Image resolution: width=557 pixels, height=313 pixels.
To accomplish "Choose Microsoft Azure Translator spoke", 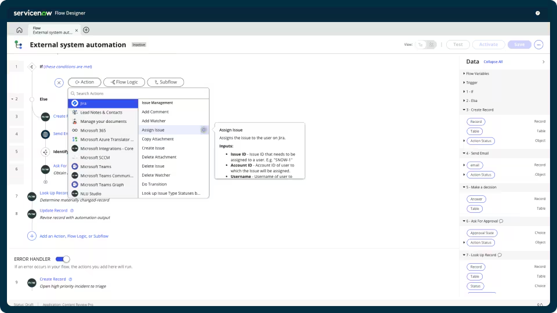I will point(103,140).
